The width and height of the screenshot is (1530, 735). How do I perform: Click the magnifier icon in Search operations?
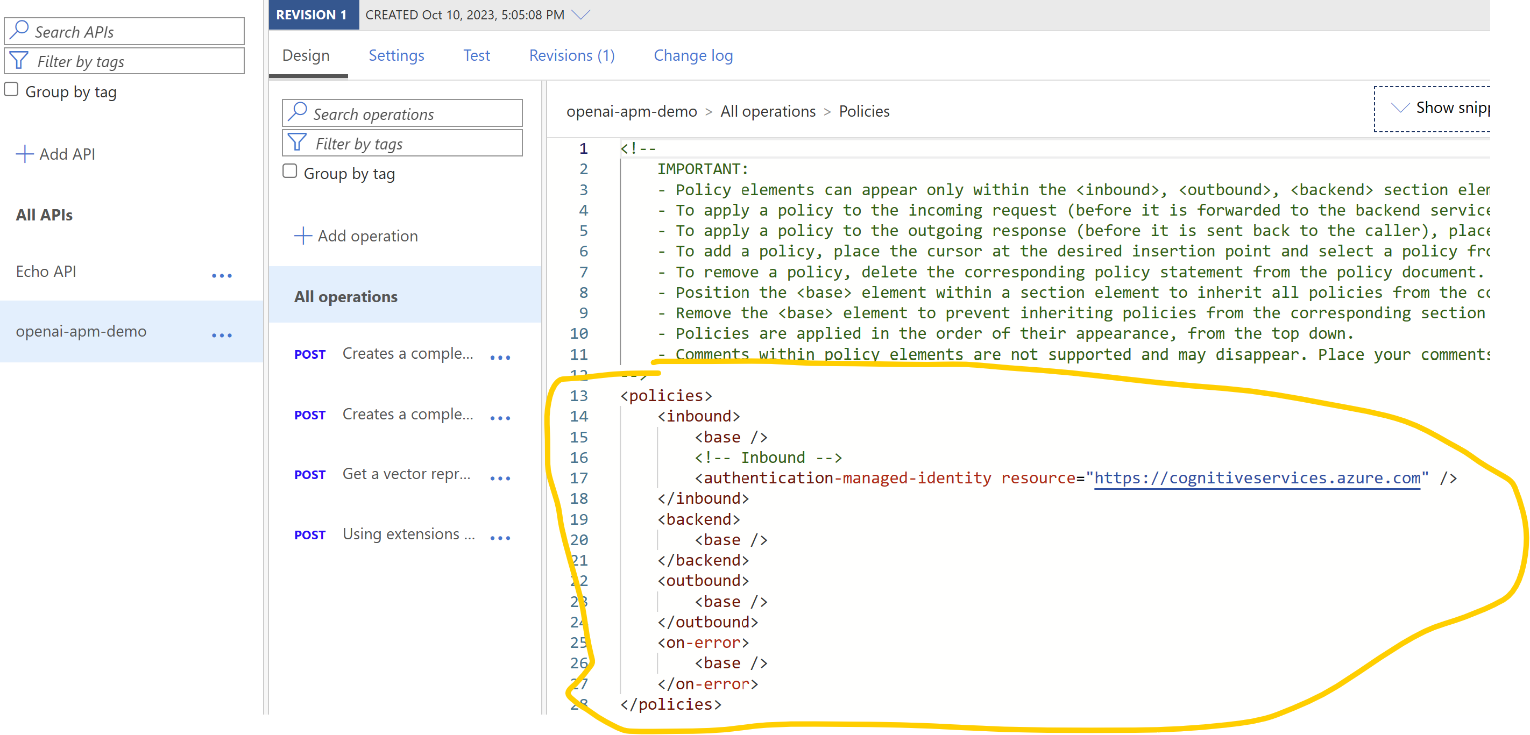[298, 112]
